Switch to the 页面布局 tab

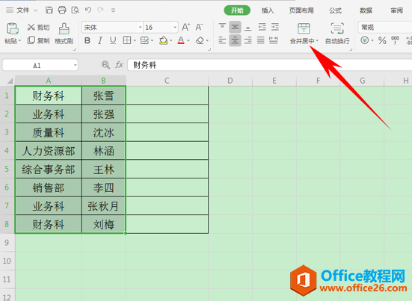(x=301, y=10)
